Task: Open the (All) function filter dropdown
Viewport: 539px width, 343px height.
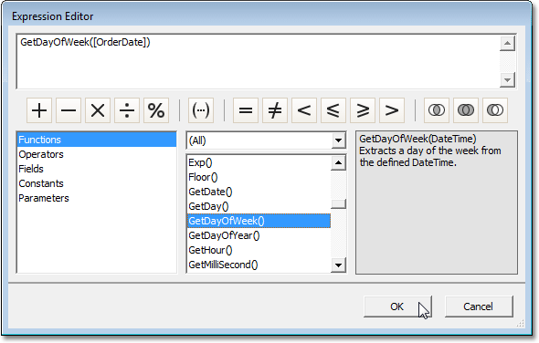Action: click(338, 140)
